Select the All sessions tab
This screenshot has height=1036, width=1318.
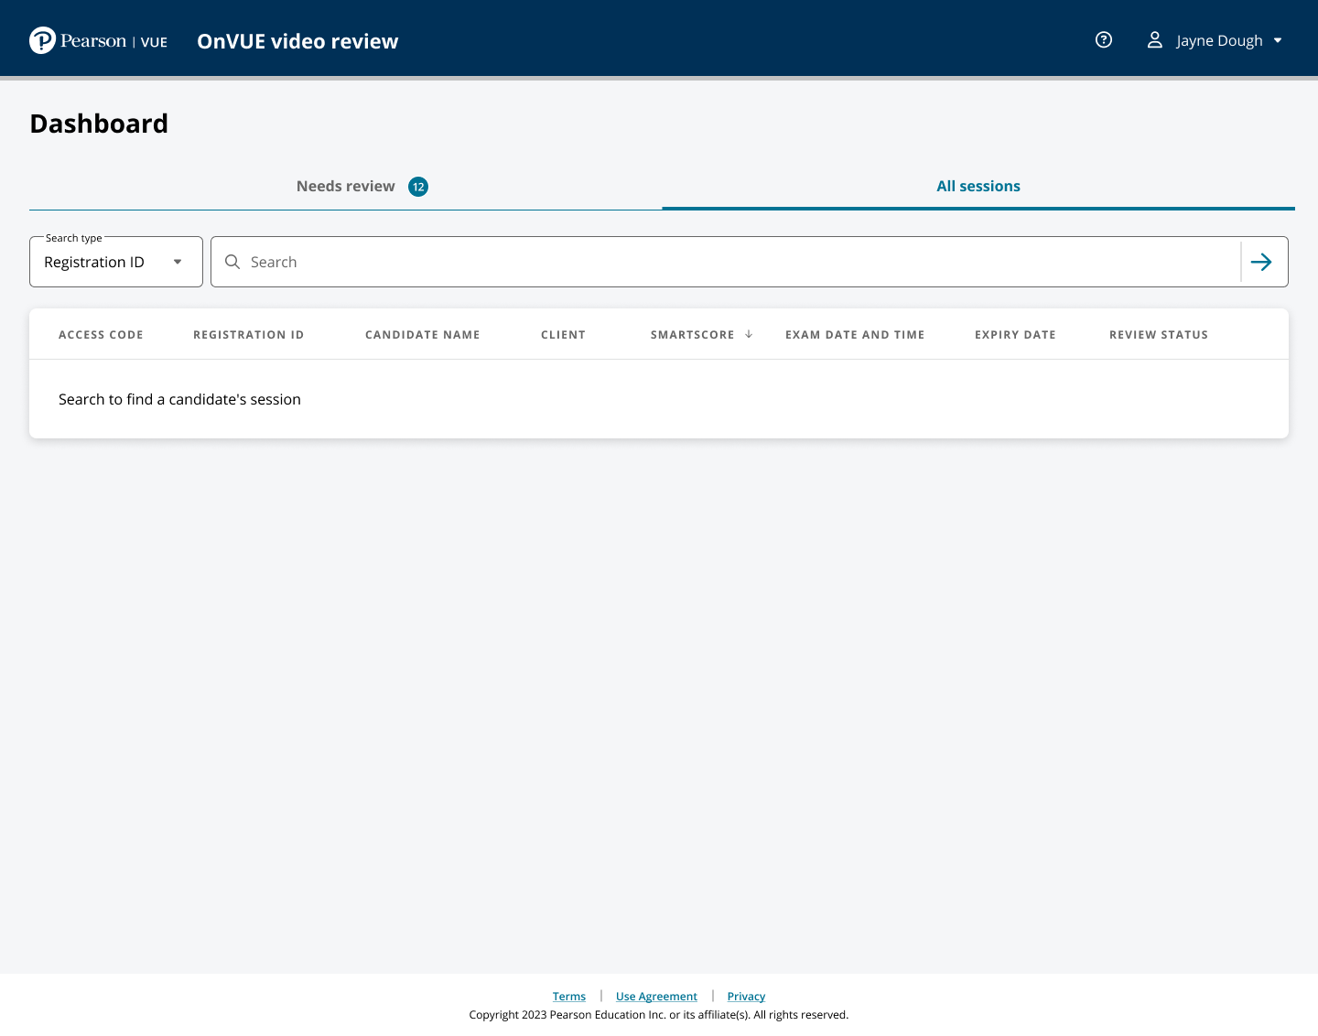click(978, 186)
